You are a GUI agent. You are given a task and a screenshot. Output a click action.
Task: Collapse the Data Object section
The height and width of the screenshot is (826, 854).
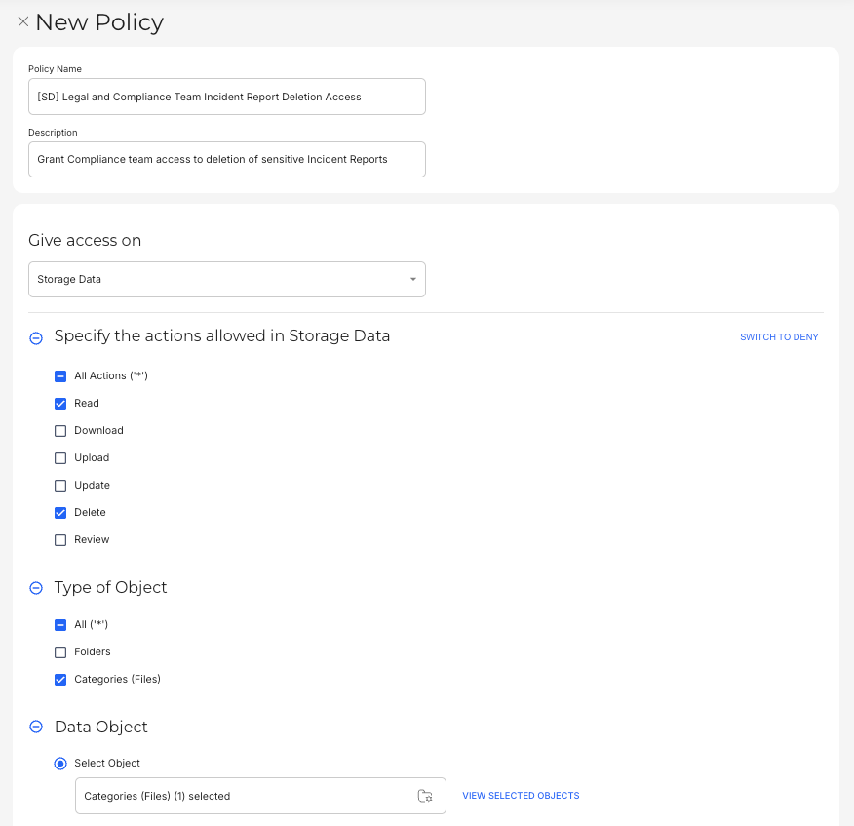click(x=36, y=728)
